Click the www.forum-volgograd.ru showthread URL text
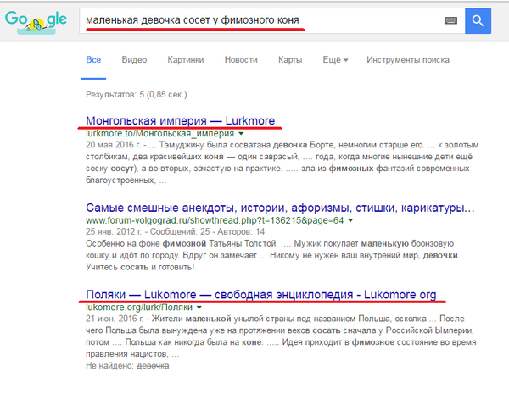Screen dimensions: 509x394 pyautogui.click(x=215, y=220)
